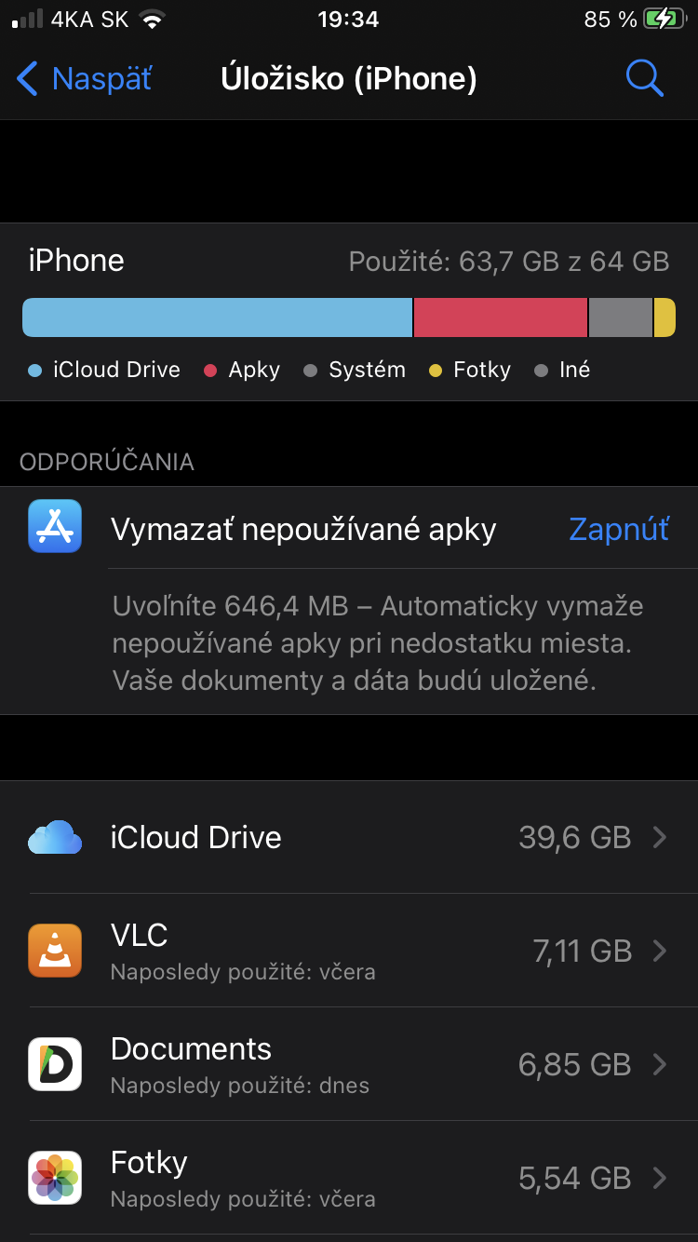698x1242 pixels.
Task: Tap the status bar clock
Action: (x=348, y=20)
